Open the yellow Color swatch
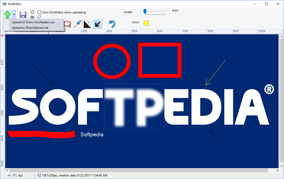Screen dimensions: 284x179 tap(146, 23)
